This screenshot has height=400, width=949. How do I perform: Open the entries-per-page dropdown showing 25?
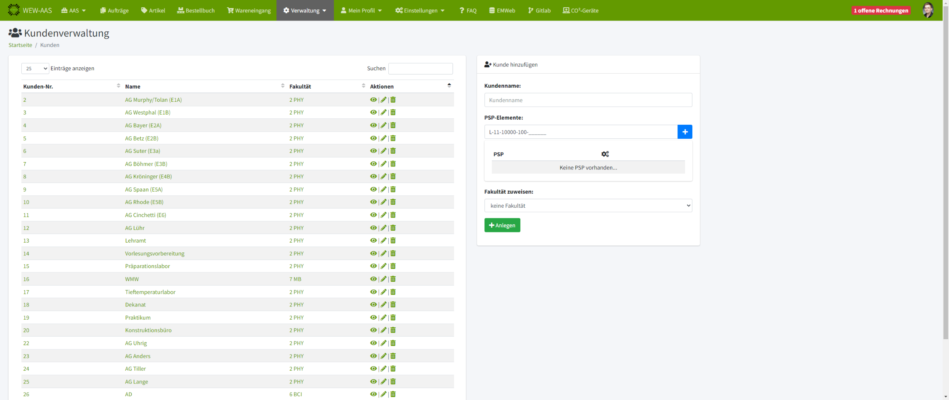[x=35, y=69]
